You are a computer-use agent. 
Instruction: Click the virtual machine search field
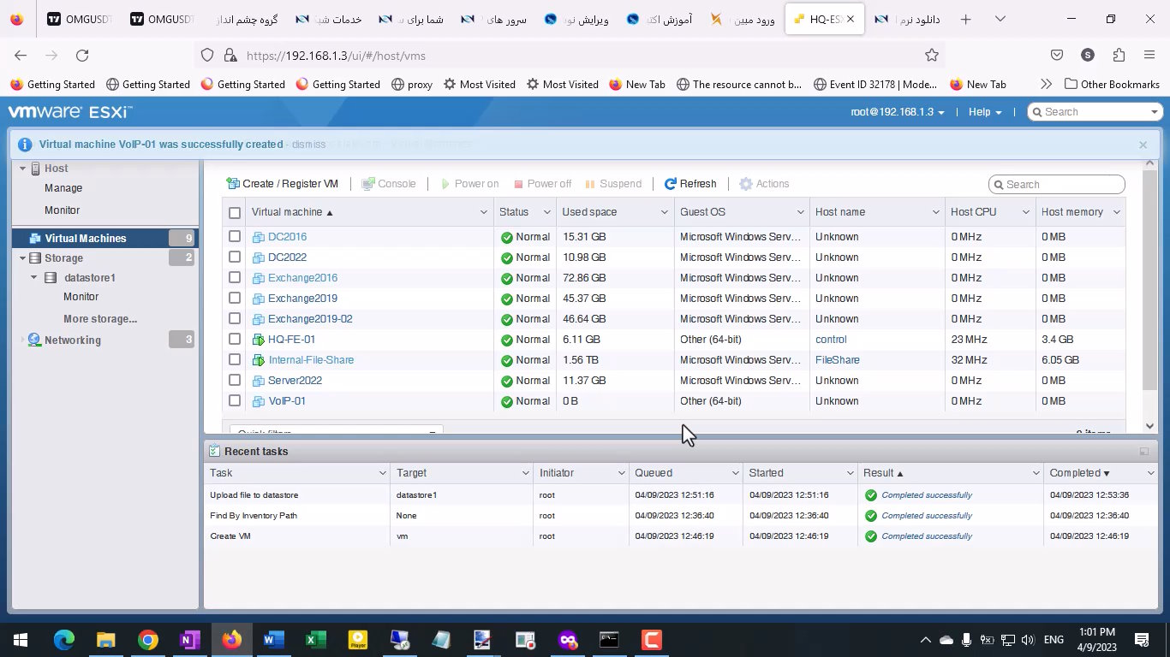tap(1057, 184)
